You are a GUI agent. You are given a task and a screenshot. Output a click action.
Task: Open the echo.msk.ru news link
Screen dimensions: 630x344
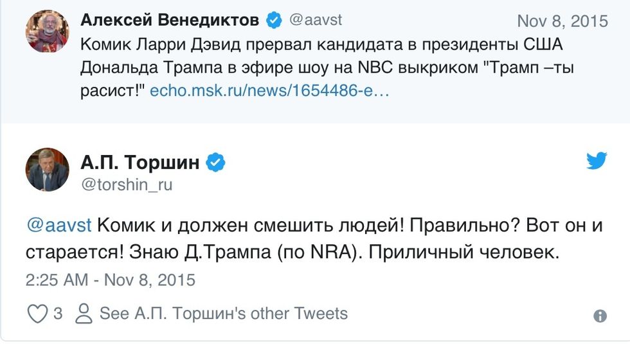(269, 91)
